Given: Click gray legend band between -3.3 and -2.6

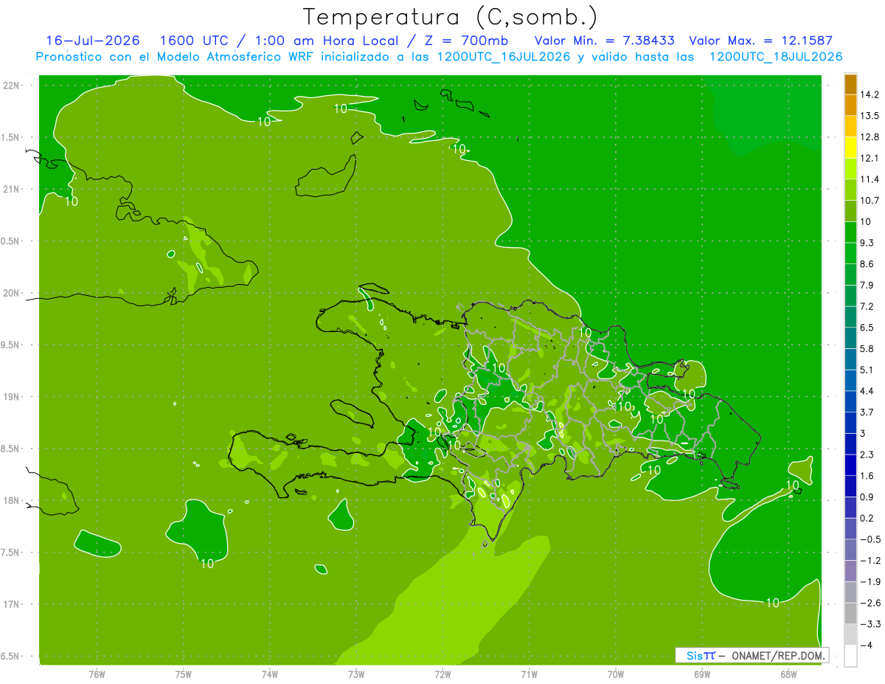Looking at the screenshot, I should click(x=850, y=613).
